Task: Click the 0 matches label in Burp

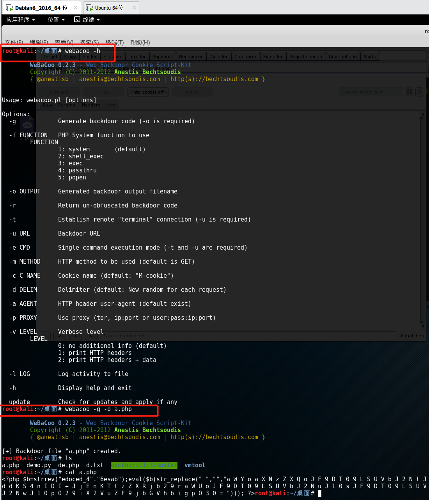Action: tap(412, 336)
